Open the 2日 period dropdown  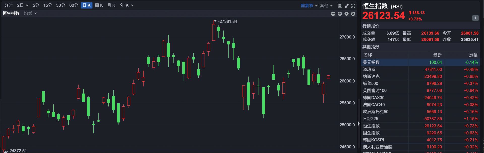(23, 5)
